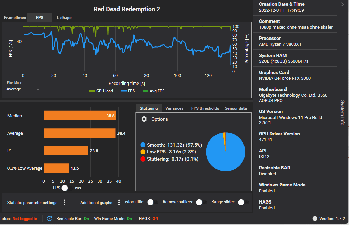This screenshot has width=349, height=225.
Task: Toggle the blue FPS legend entry
Action: (128, 91)
